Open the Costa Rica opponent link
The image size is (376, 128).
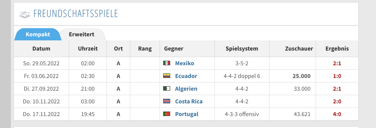pyautogui.click(x=189, y=101)
